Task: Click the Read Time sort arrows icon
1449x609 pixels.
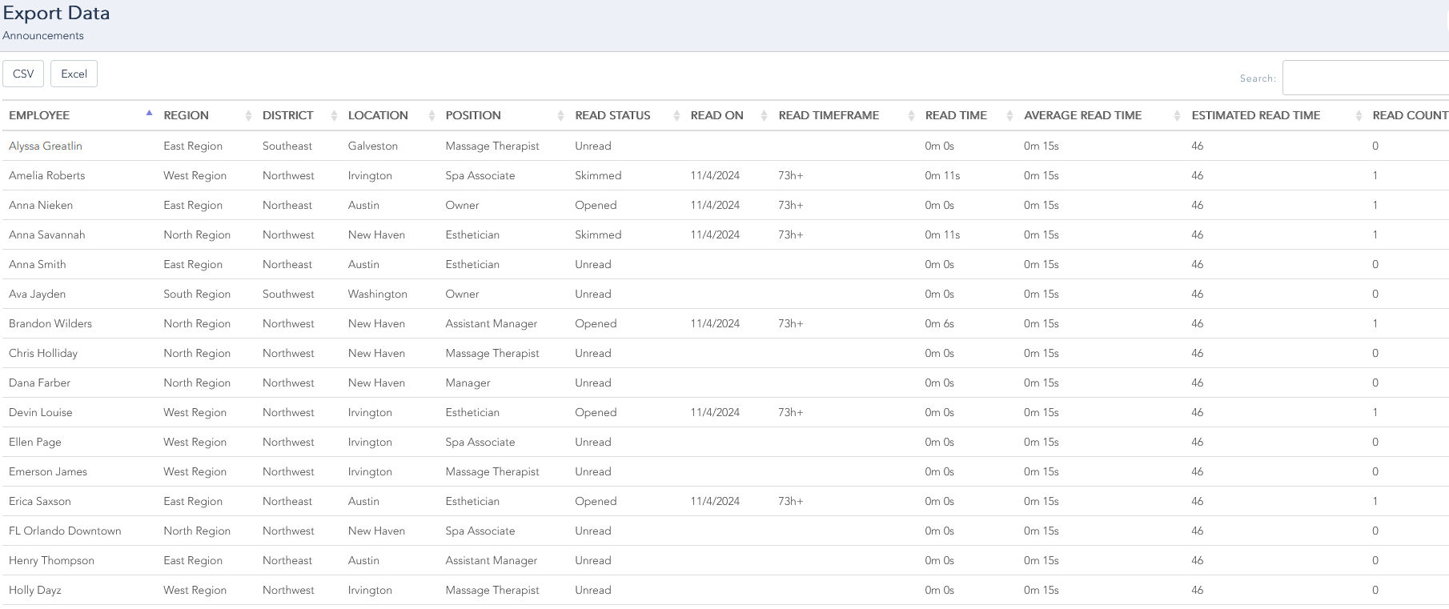Action: [1009, 116]
